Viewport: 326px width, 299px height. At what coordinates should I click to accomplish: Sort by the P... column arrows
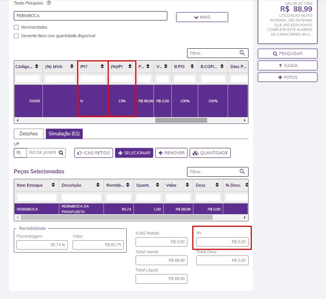pyautogui.click(x=148, y=67)
